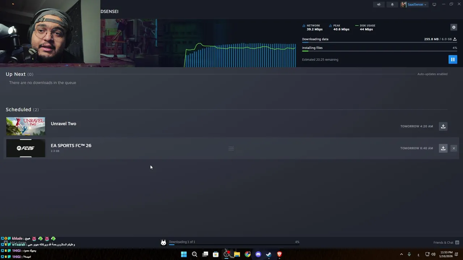Open Windows taskbar Search
Viewport: 463px width, 260px height.
tap(194, 254)
